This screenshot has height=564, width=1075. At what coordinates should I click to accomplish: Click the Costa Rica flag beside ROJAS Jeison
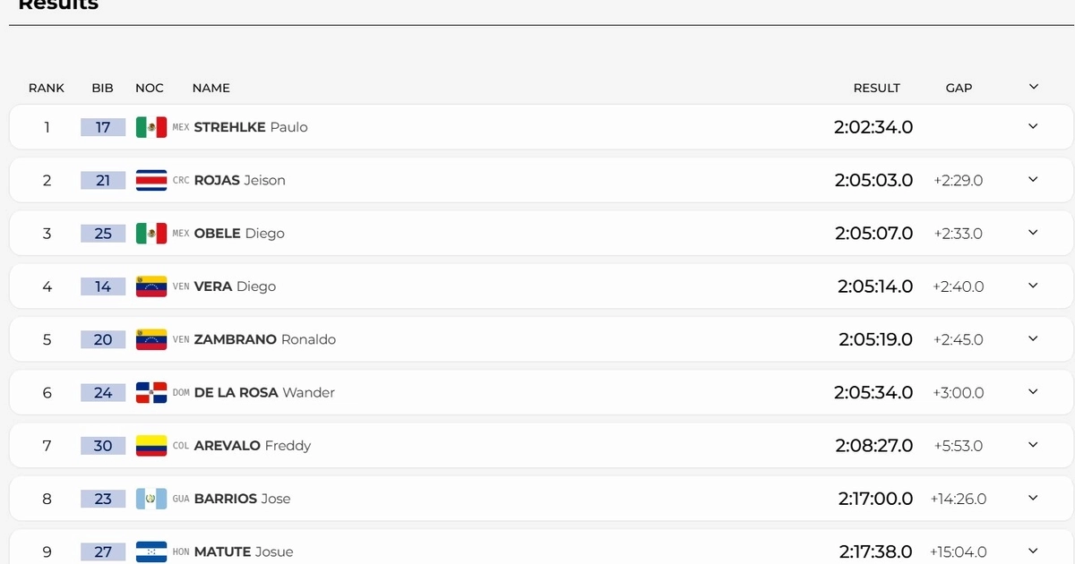(151, 180)
